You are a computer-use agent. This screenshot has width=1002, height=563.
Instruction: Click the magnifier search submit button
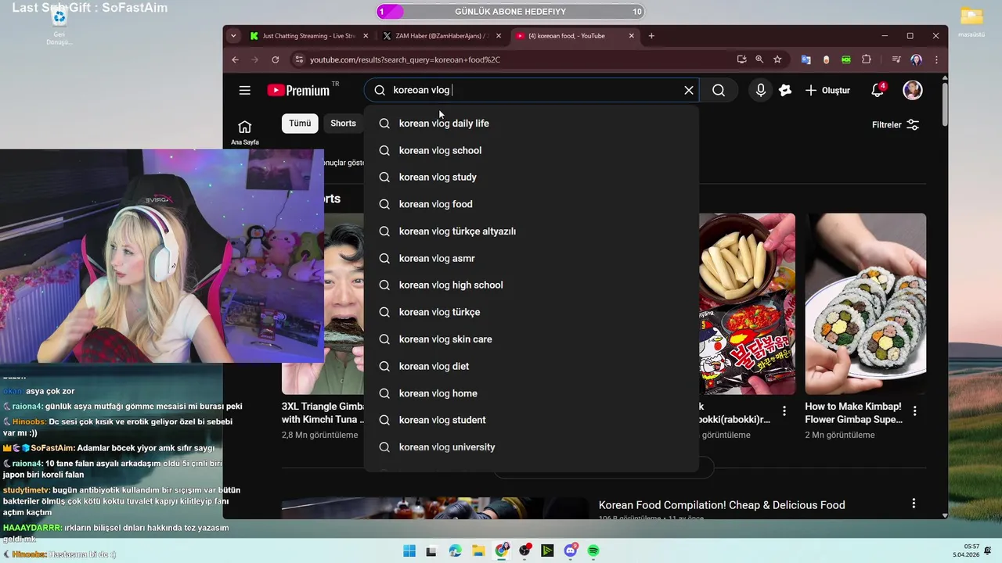point(719,90)
